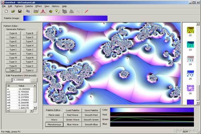This screenshot has width=201, height=134.
Task: Click the light bulb toolbar icon
Action: (x=57, y=11)
